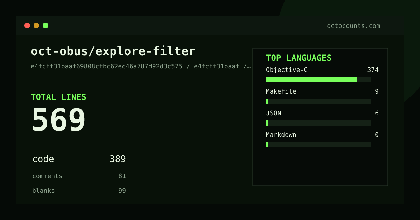Click the green window dot
This screenshot has height=220, width=420.
click(45, 25)
